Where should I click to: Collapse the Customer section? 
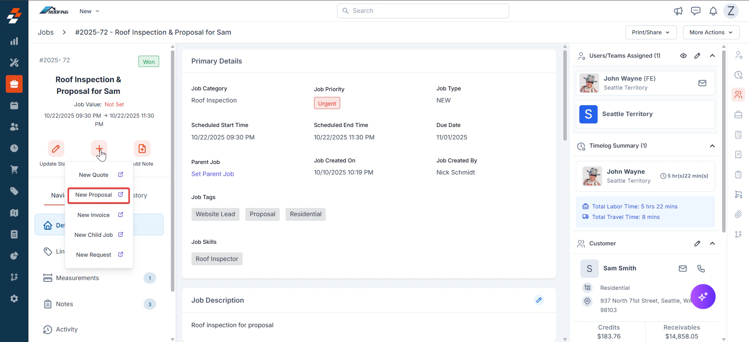click(712, 243)
